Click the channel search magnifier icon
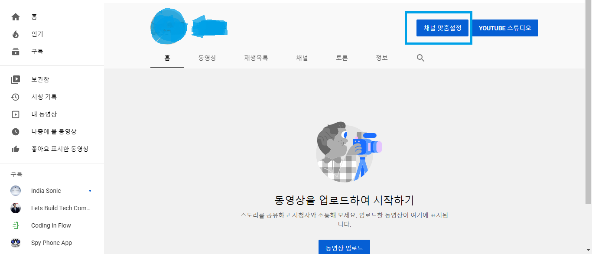 (420, 58)
